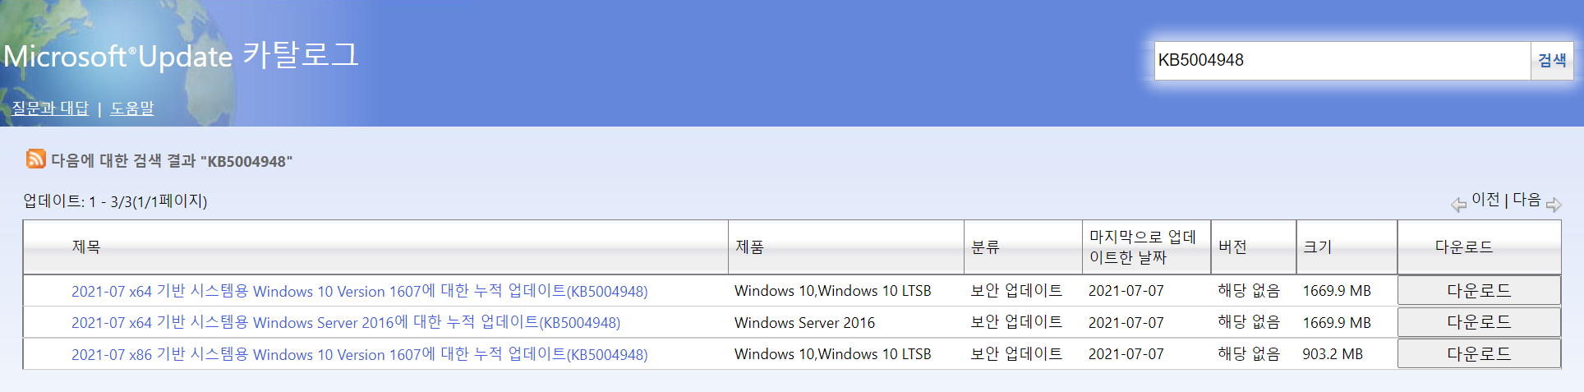
Task: Open the Windows Server 2016 cumulative update link
Action: [345, 323]
